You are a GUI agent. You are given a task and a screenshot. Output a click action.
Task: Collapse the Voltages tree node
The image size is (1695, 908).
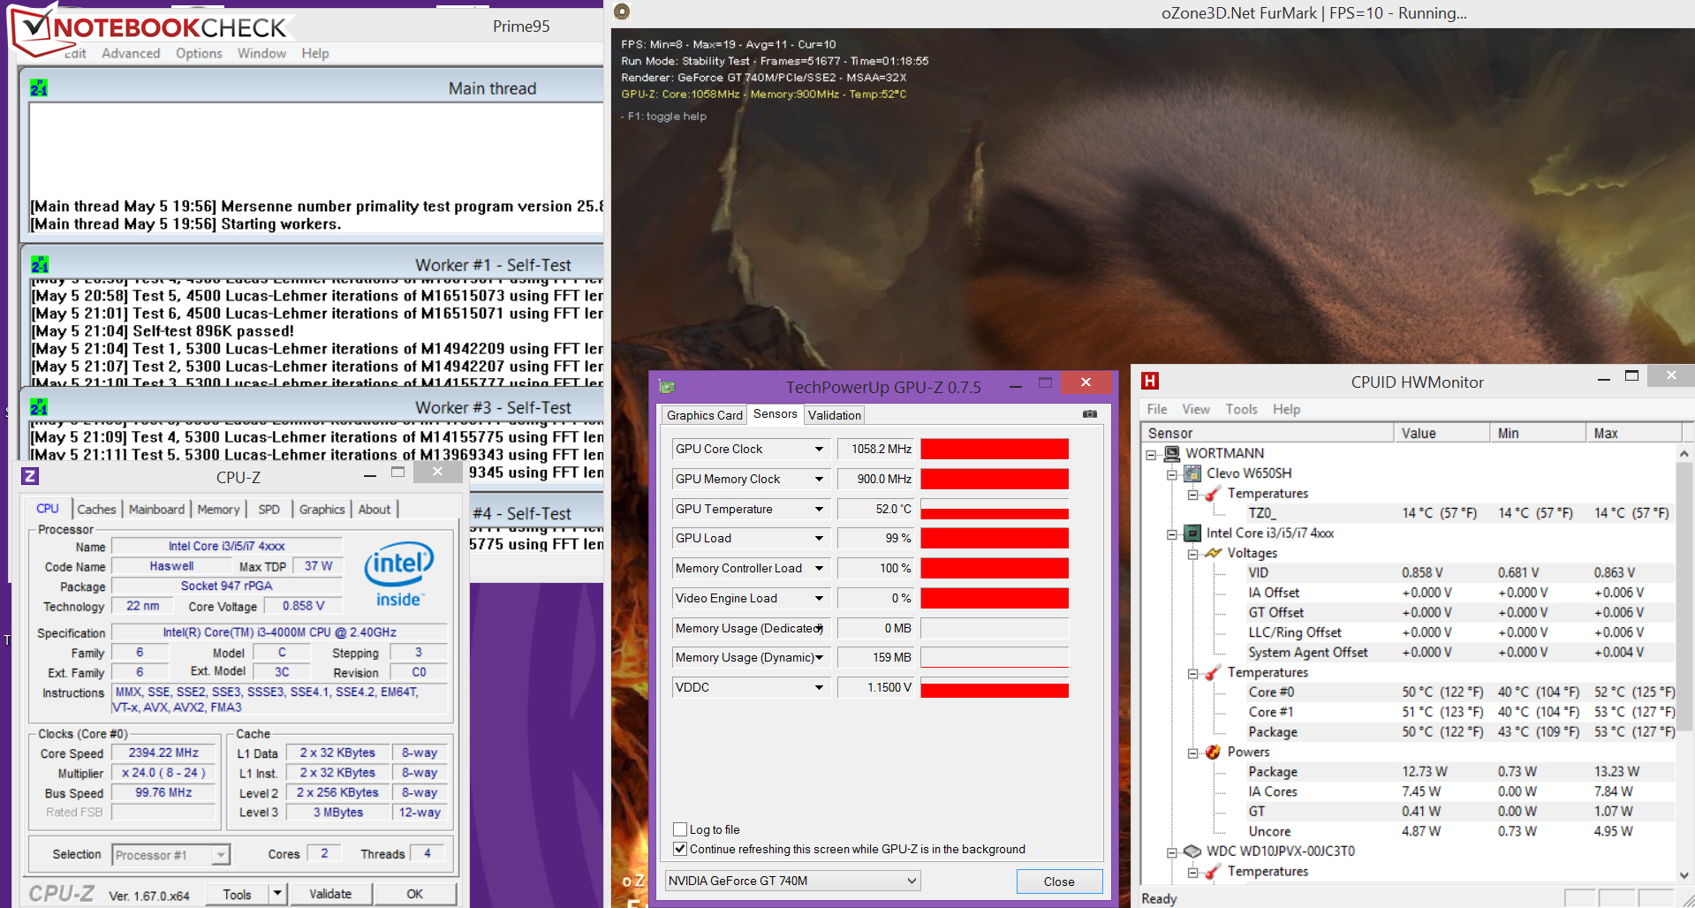coord(1192,555)
